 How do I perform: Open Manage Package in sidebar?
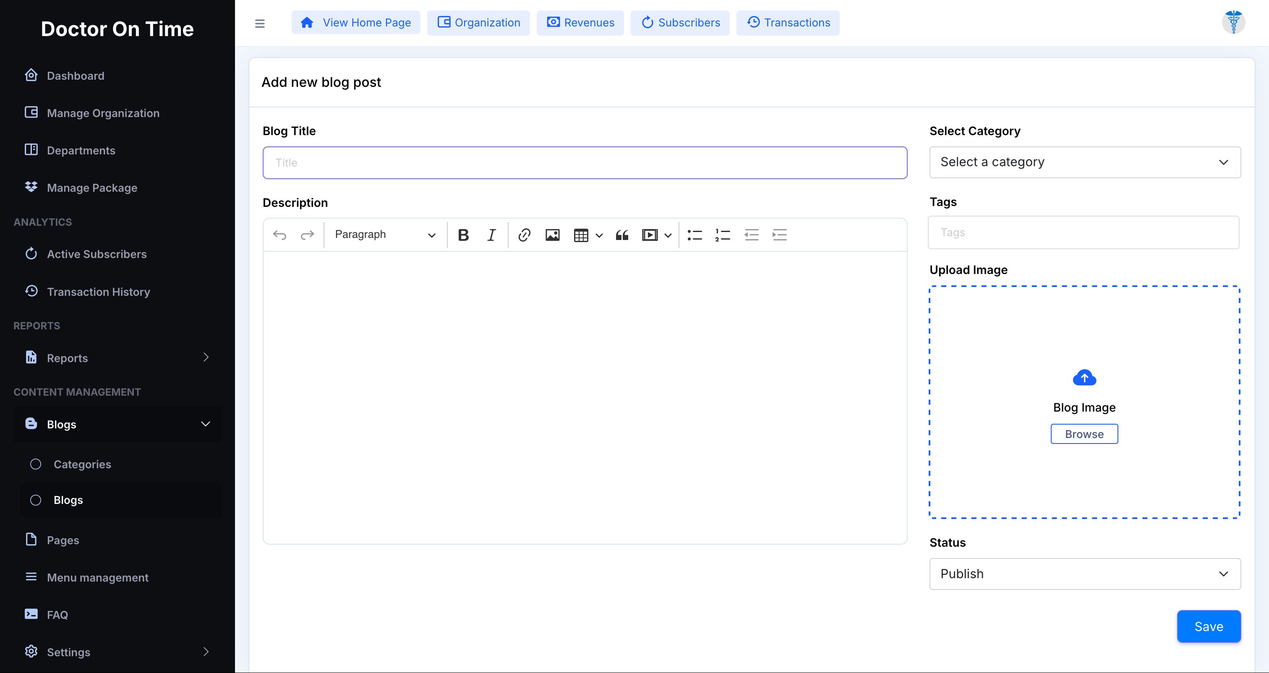click(92, 188)
